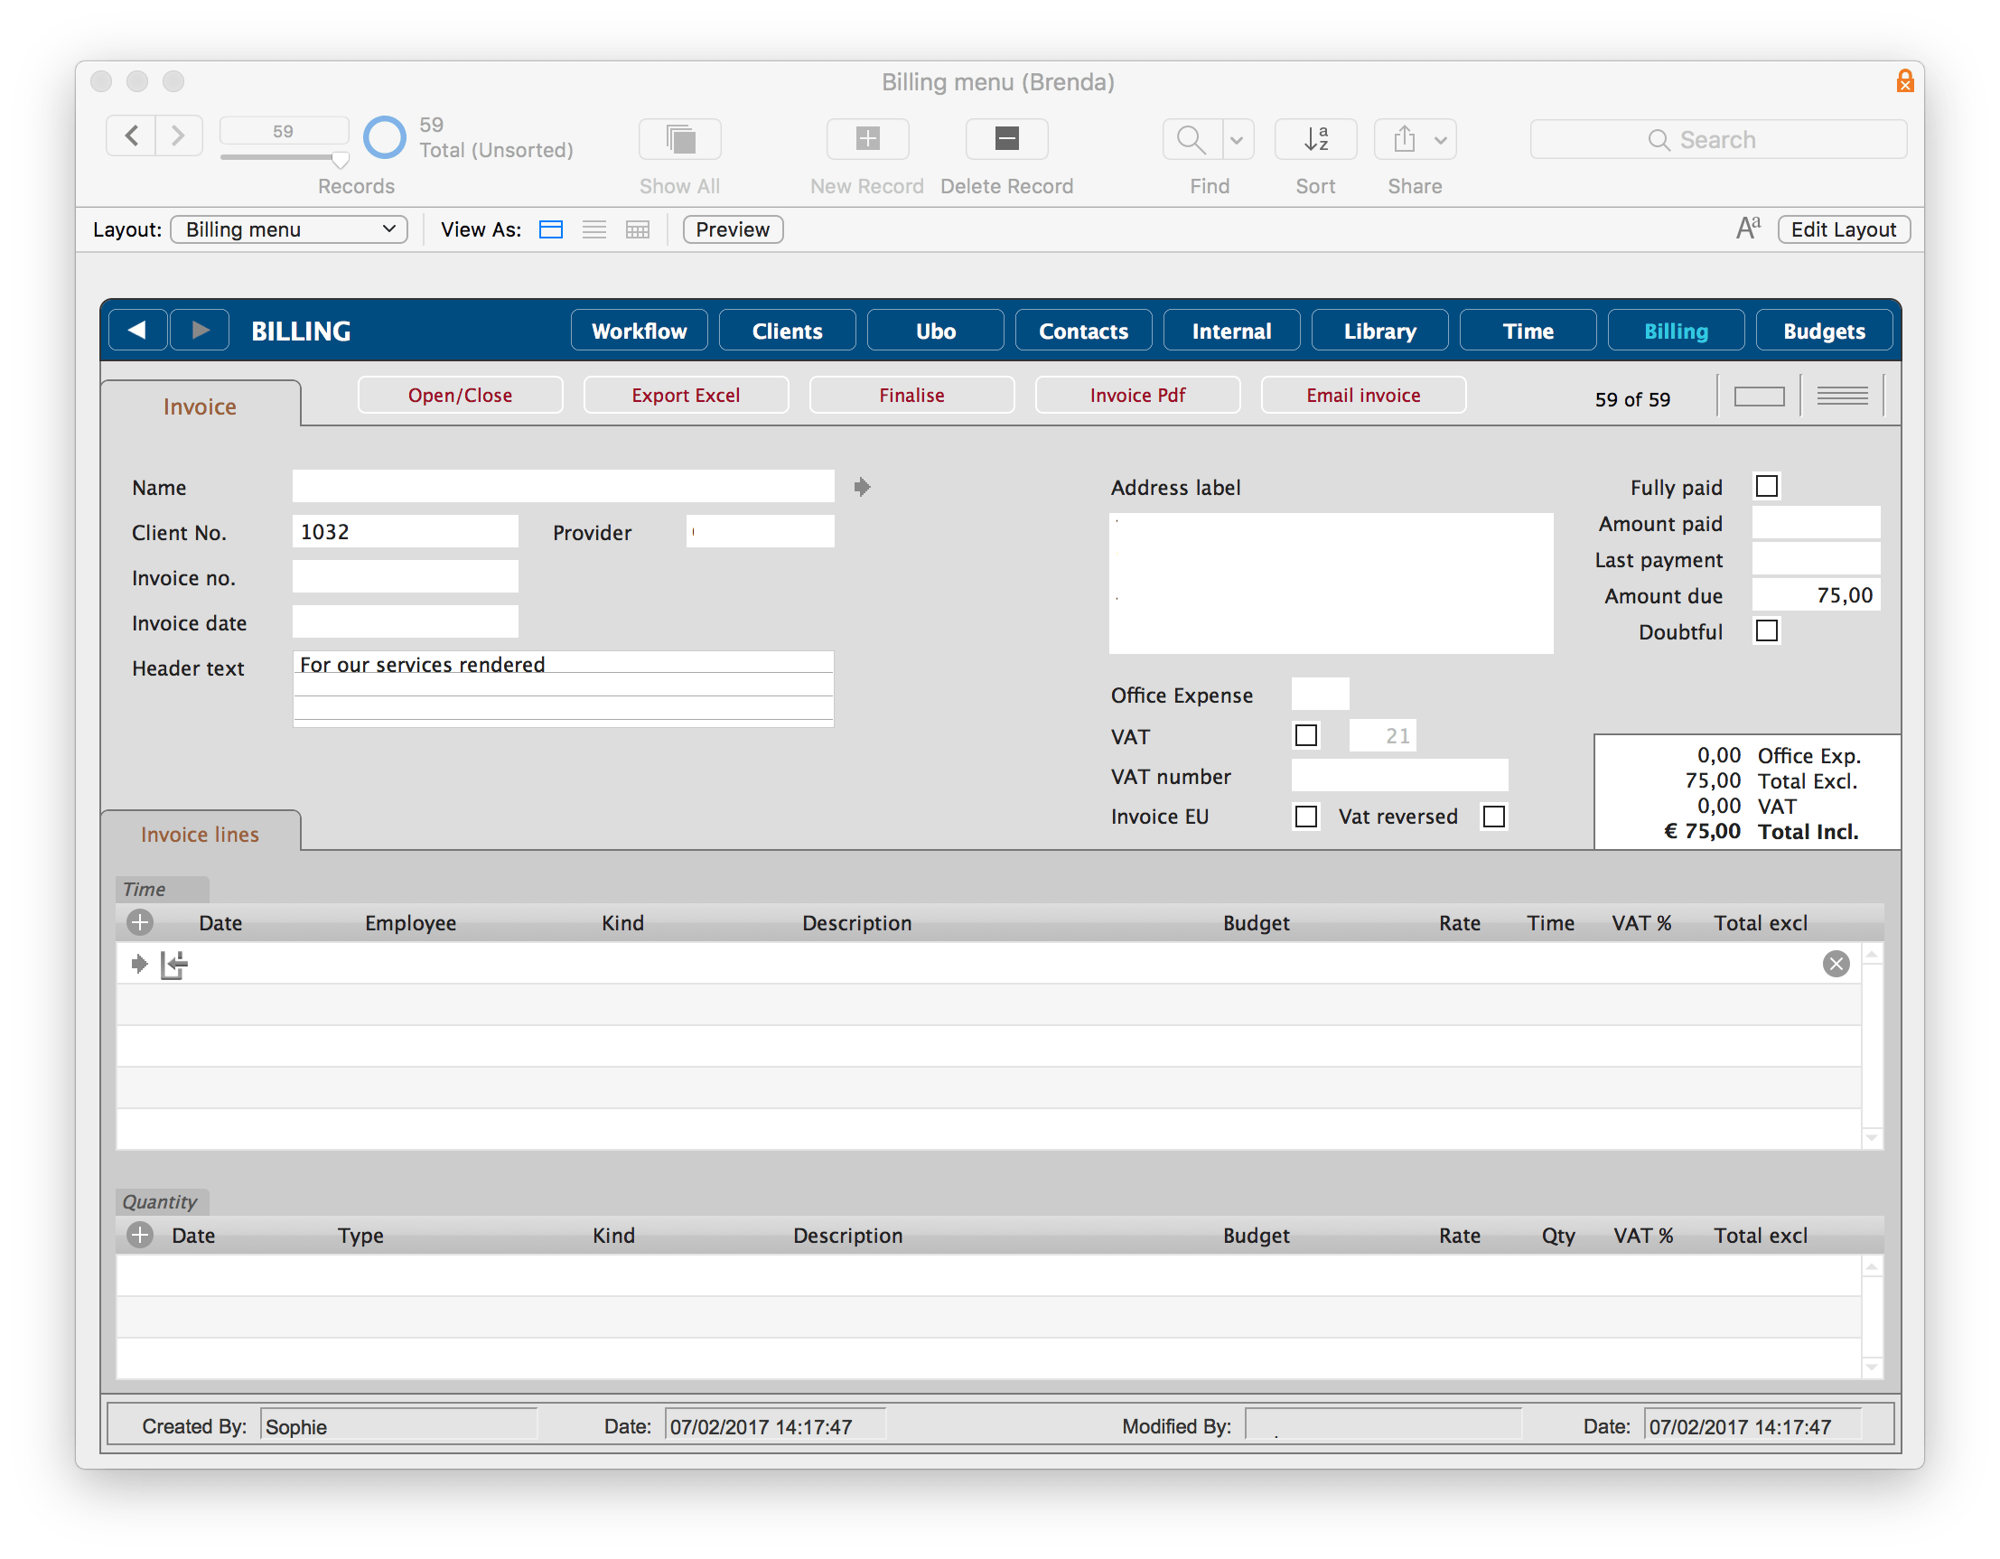2000x1559 pixels.
Task: Open the Workflow tab
Action: pyautogui.click(x=639, y=331)
